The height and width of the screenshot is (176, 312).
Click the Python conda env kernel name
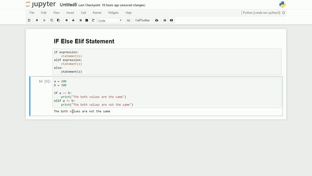click(261, 13)
